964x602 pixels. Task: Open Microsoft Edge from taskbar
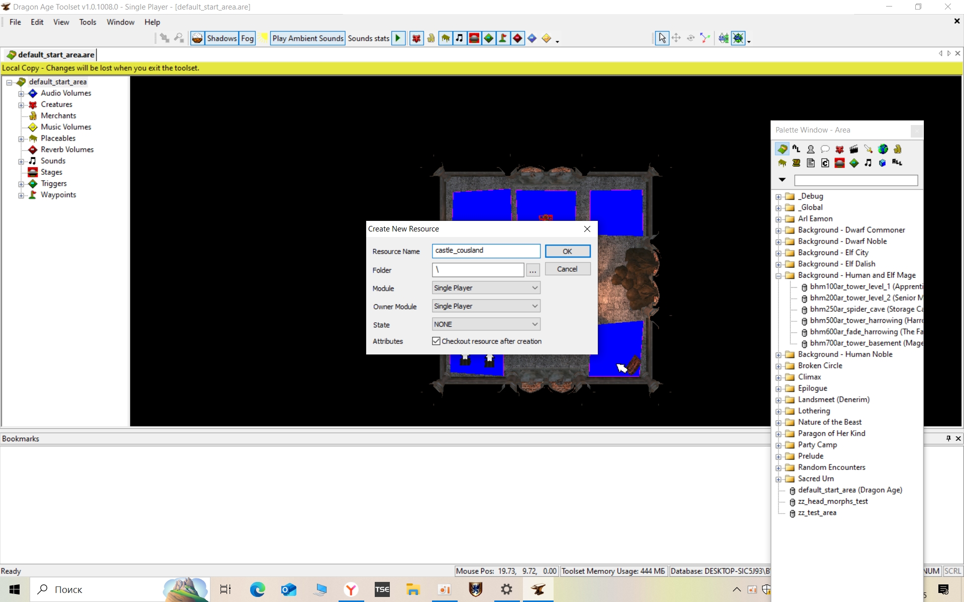point(258,589)
